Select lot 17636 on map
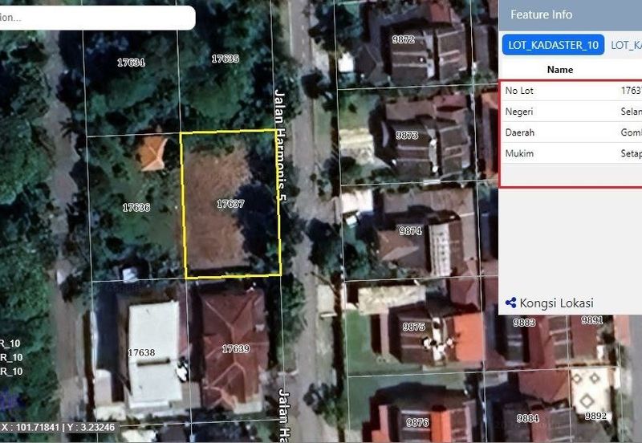Viewport: 642px width, 443px height. (136, 208)
